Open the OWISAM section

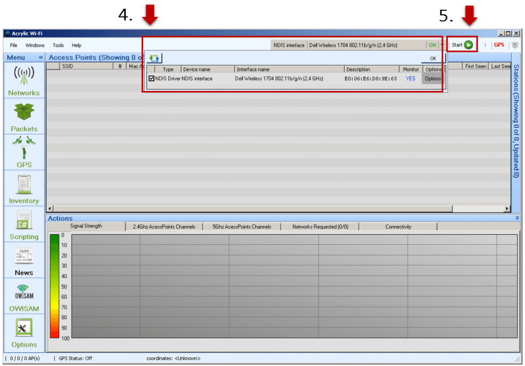click(x=24, y=296)
